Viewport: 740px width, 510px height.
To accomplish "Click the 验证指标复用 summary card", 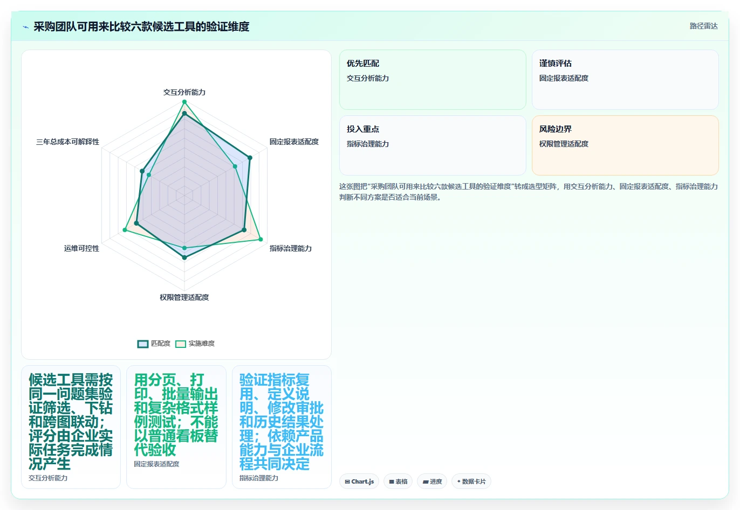I will coord(282,427).
